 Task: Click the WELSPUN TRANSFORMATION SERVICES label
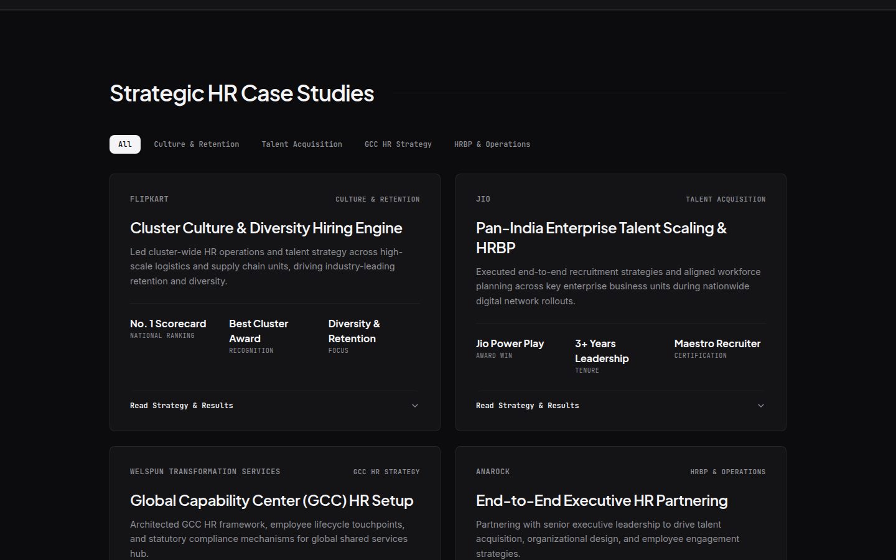coord(205,472)
